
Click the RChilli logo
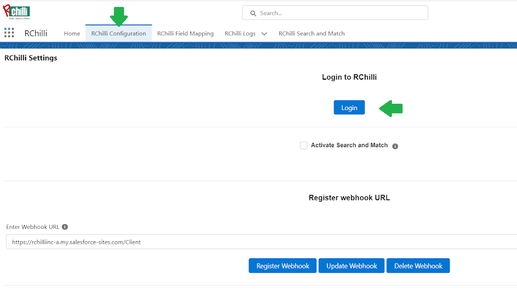pos(17,12)
